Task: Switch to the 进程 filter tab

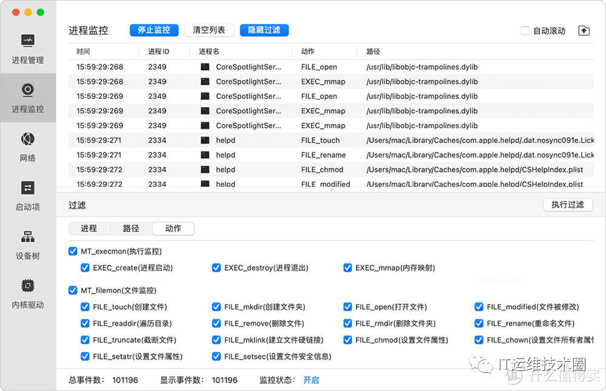Action: click(x=89, y=229)
